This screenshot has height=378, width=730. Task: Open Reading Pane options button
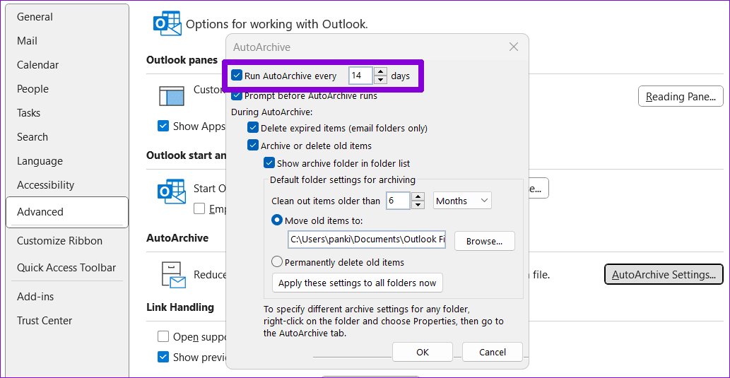(x=681, y=96)
